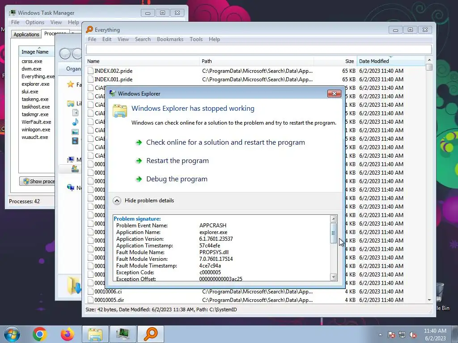Image resolution: width=458 pixels, height=343 pixels.
Task: Select the INDEX.001.pride file row
Action: point(255,79)
